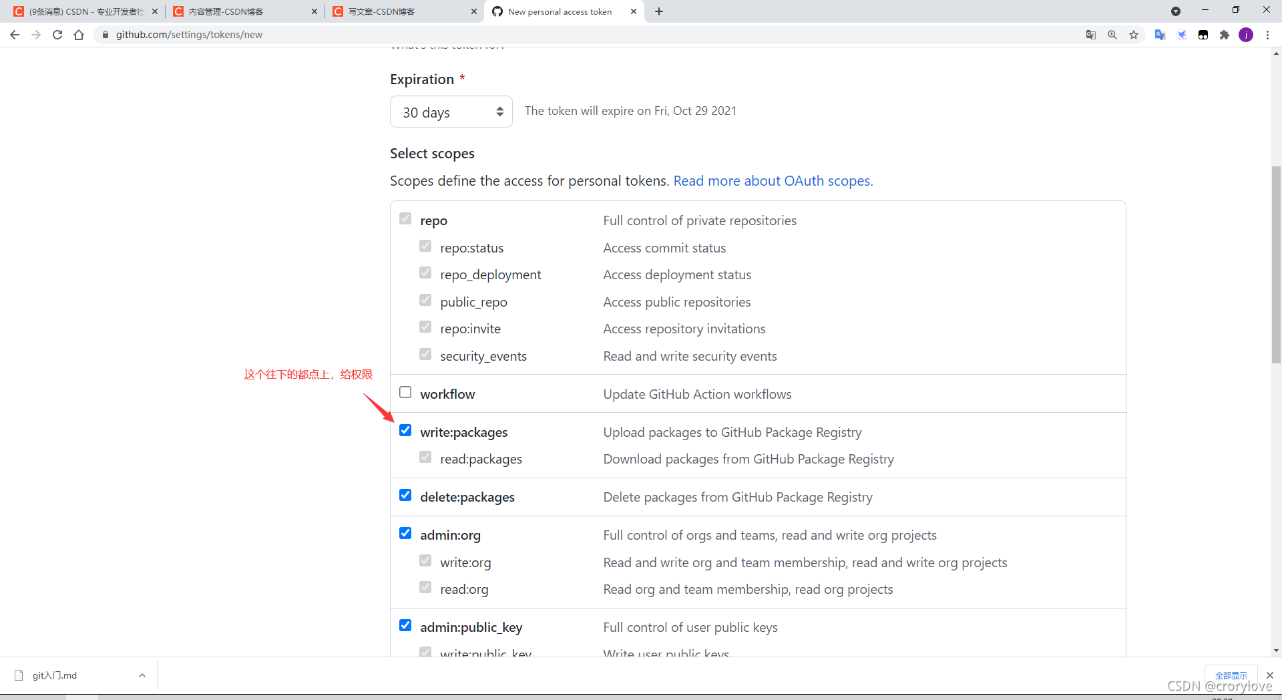Switch to the 内容管理-CSDN博客 tab

pyautogui.click(x=244, y=11)
